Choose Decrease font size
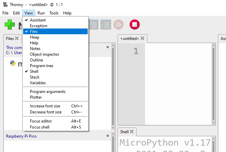 [x=55, y=112]
